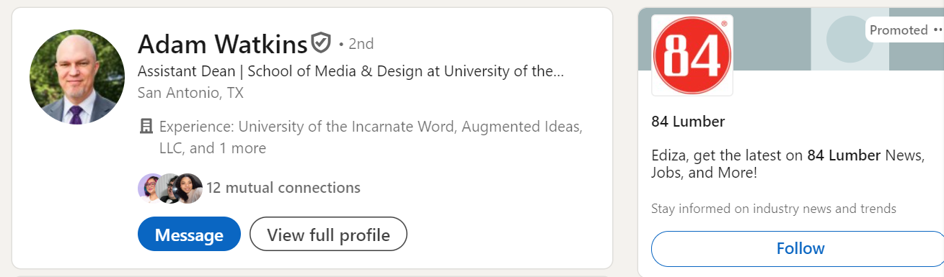Open the 12 mutual connections list

pyautogui.click(x=283, y=189)
